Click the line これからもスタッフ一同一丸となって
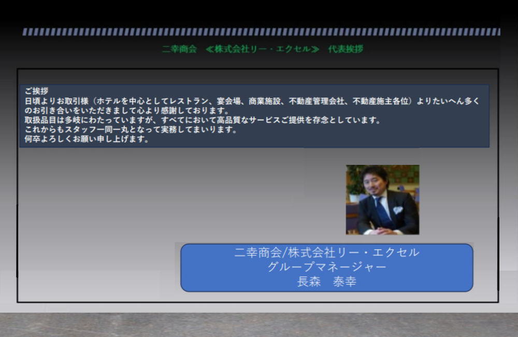The image size is (518, 337). point(131,129)
